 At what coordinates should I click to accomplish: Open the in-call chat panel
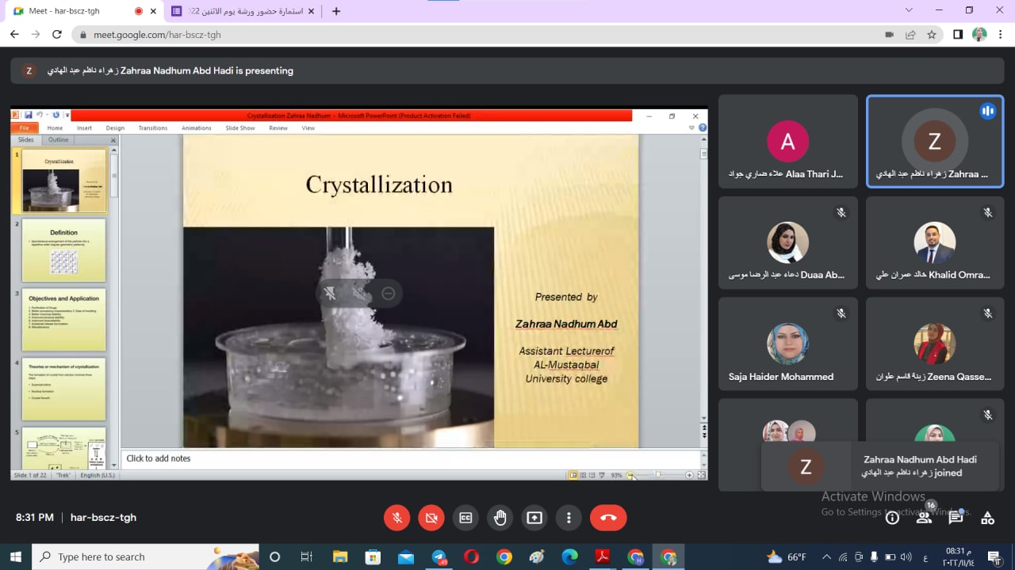[956, 518]
